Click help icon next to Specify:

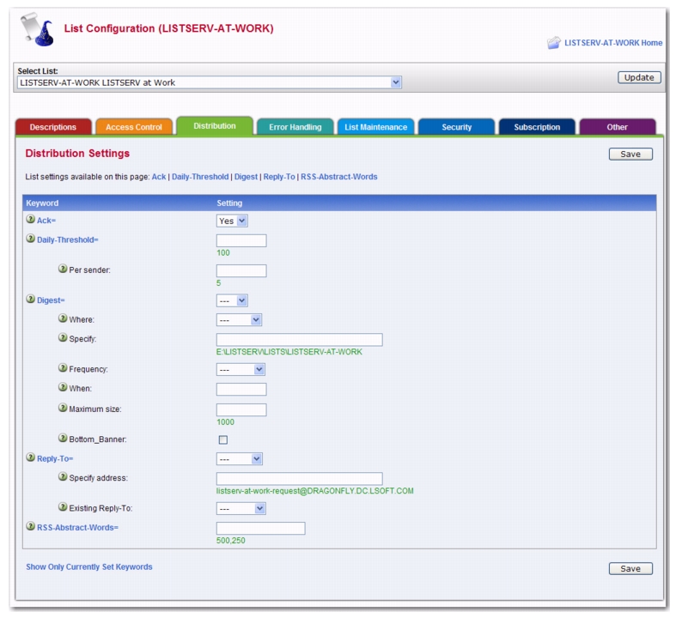point(63,337)
